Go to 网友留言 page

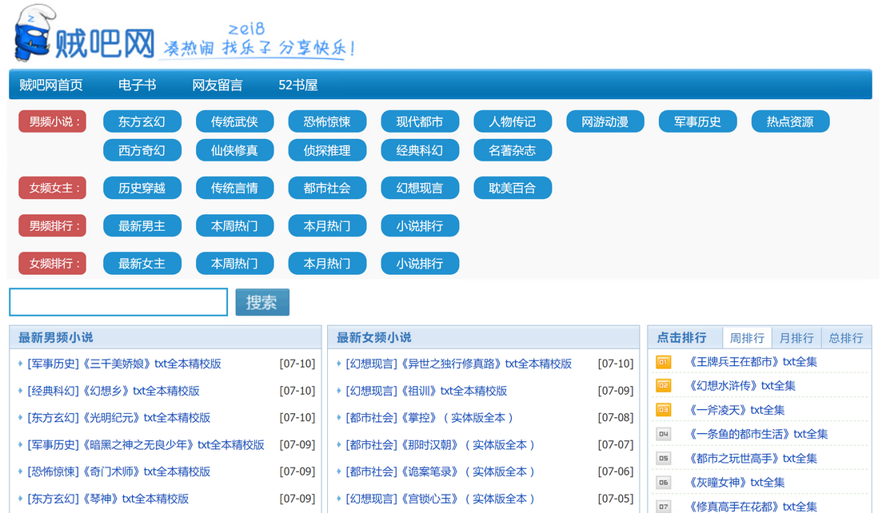[217, 85]
